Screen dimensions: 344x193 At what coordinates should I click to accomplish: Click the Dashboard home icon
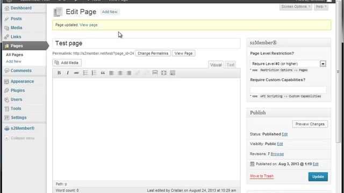click(x=7, y=8)
